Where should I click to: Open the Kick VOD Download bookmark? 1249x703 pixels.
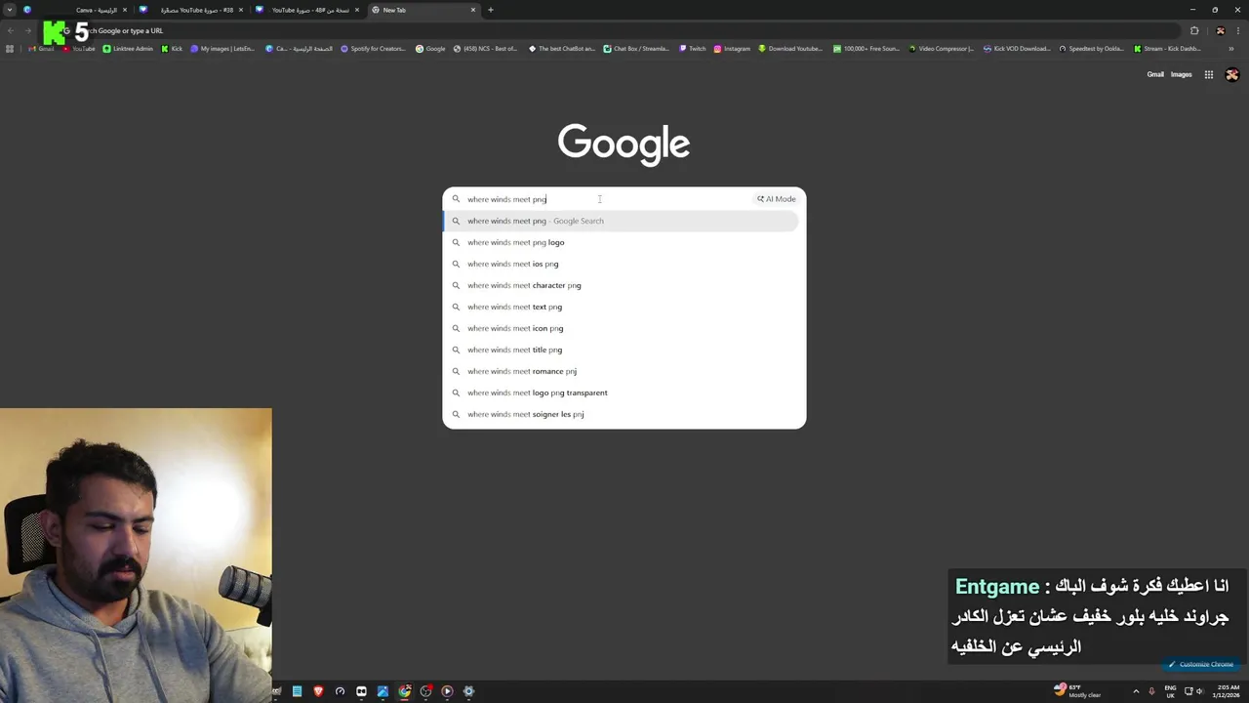[x=1017, y=49]
